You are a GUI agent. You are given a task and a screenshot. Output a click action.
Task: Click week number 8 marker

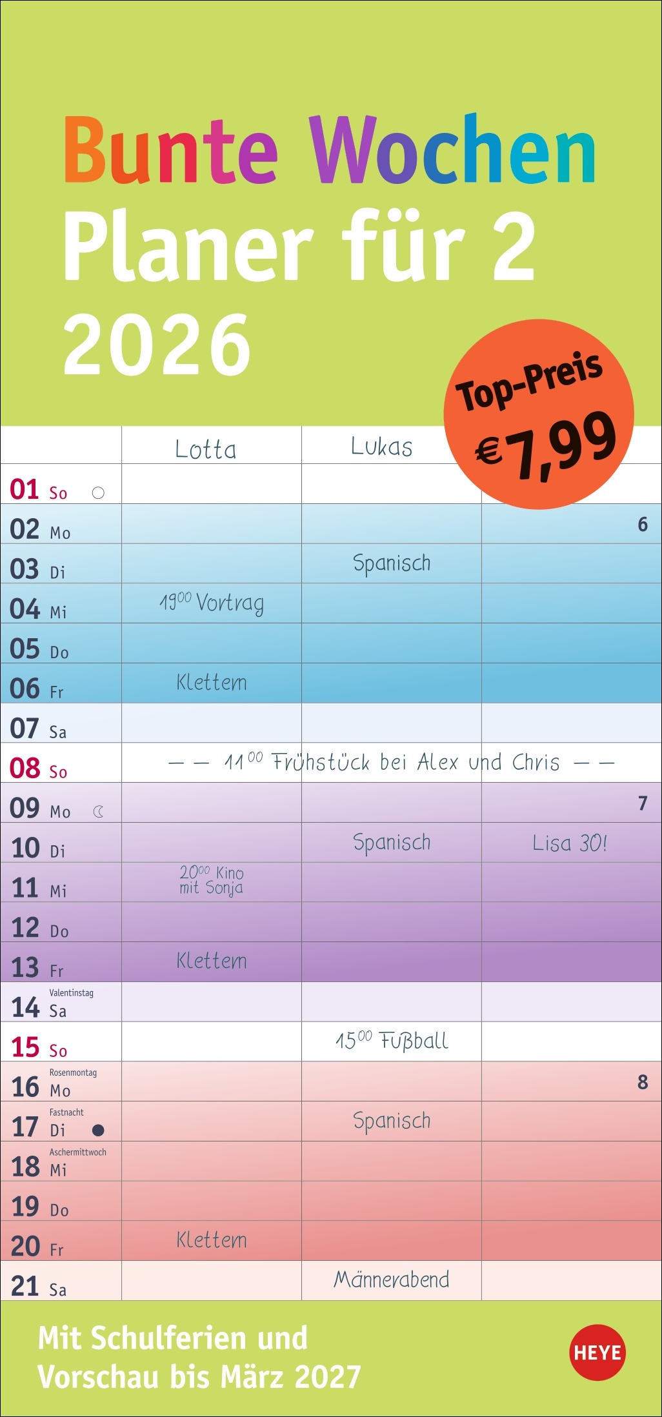[643, 1081]
